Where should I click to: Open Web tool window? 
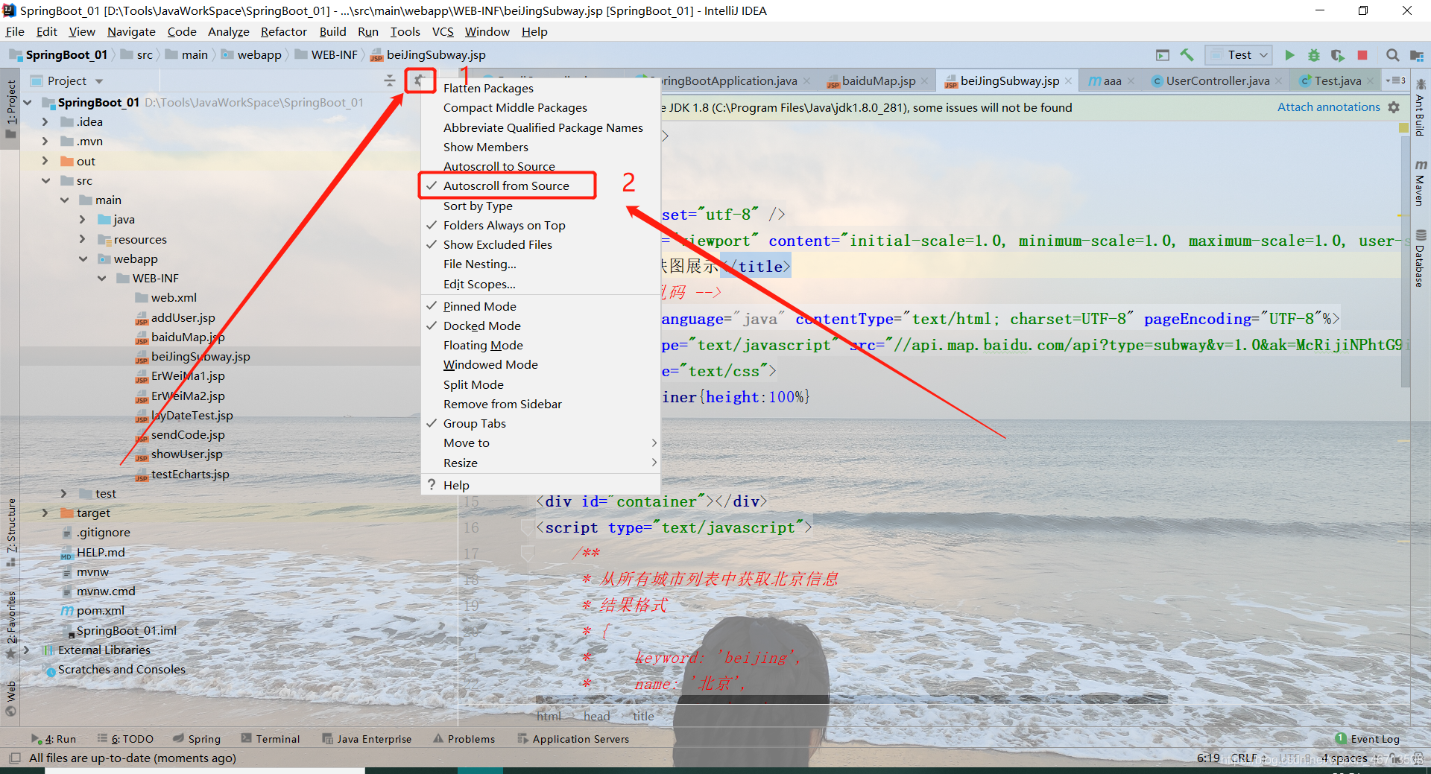[10, 697]
